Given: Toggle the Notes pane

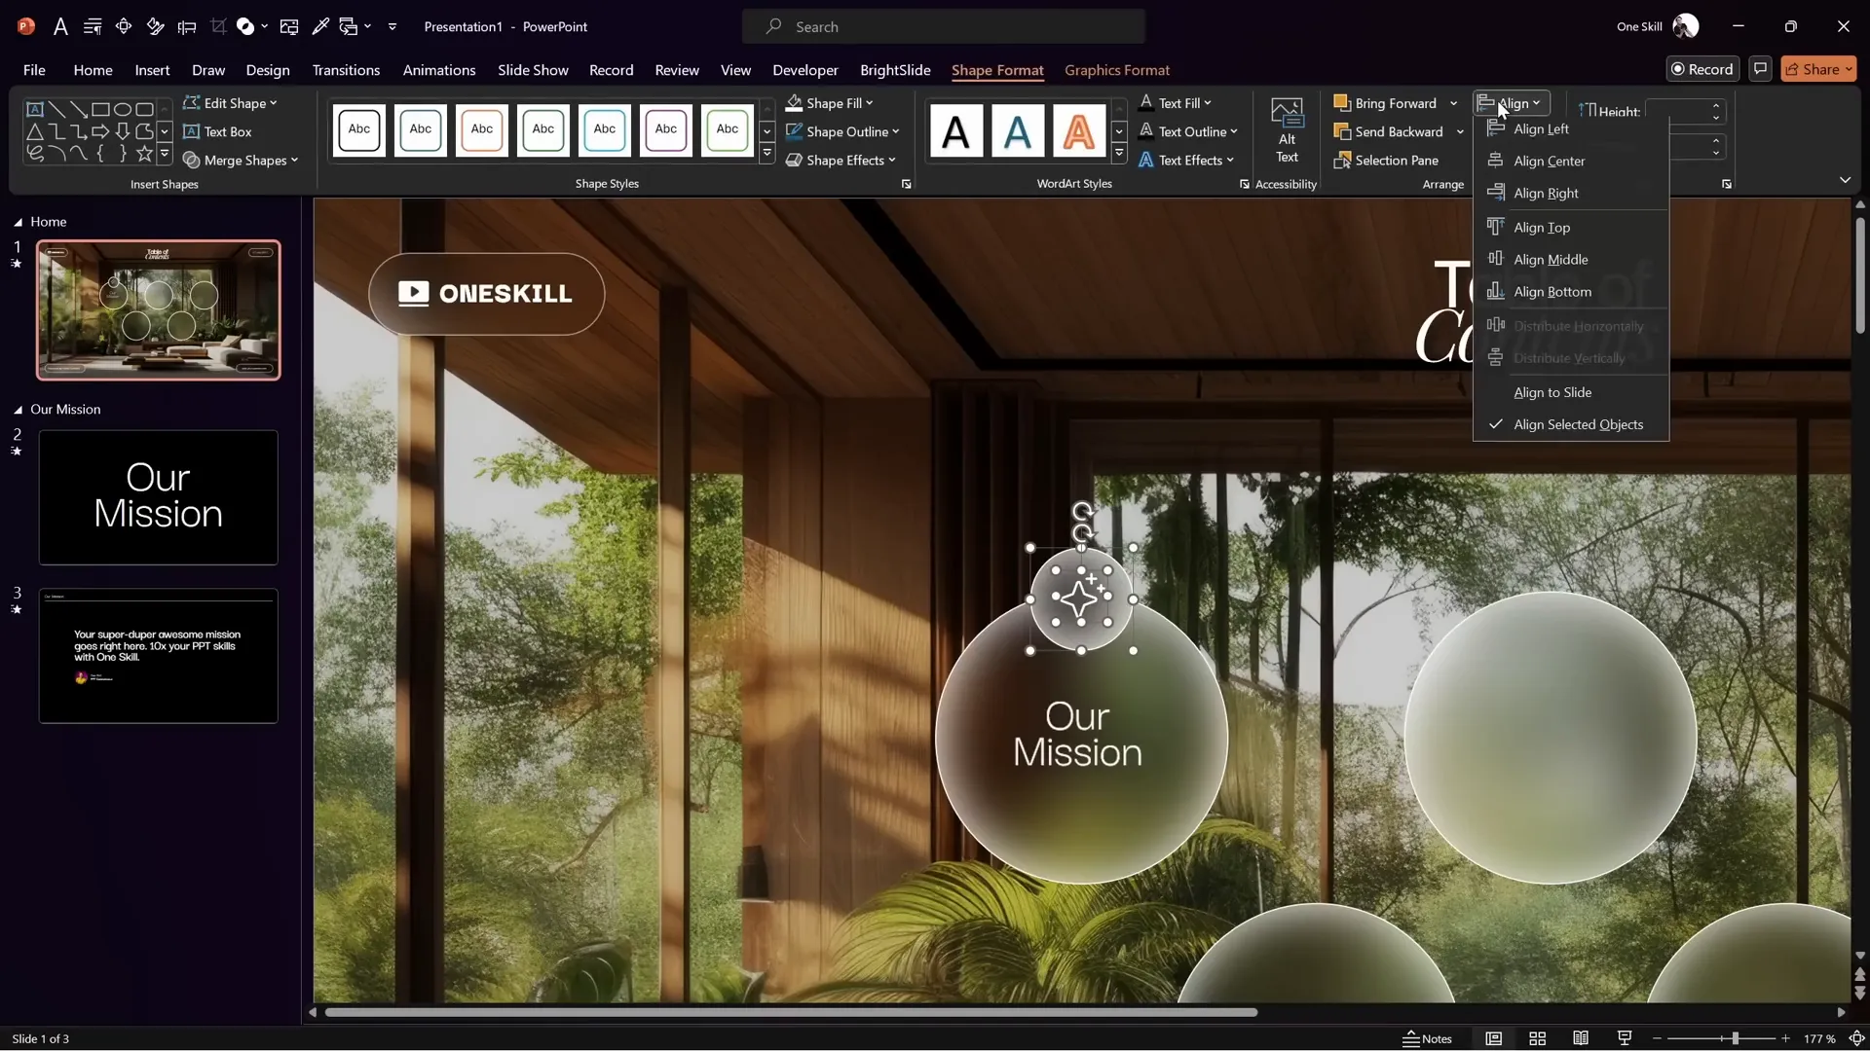Looking at the screenshot, I should click(x=1427, y=1038).
